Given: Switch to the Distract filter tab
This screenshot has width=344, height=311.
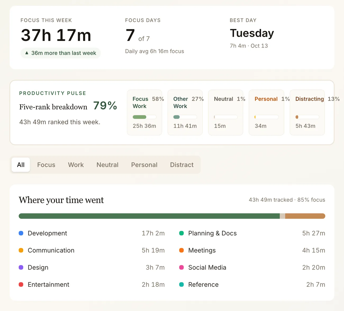Looking at the screenshot, I should [x=182, y=165].
